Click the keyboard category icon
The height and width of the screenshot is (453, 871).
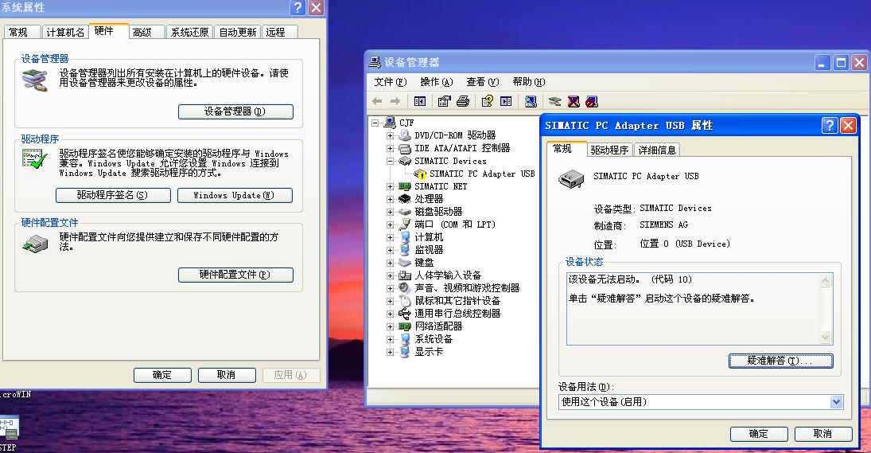(405, 263)
